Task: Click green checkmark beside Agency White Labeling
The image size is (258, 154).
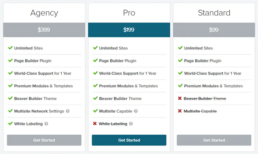Action: click(x=10, y=124)
